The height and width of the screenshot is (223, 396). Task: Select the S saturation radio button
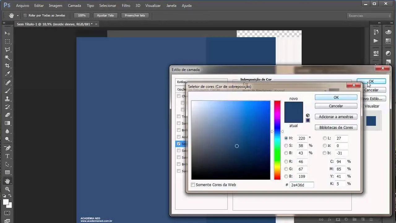[286, 146]
